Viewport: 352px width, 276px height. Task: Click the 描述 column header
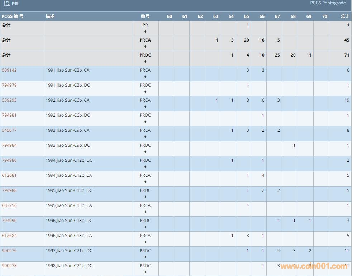(50, 16)
